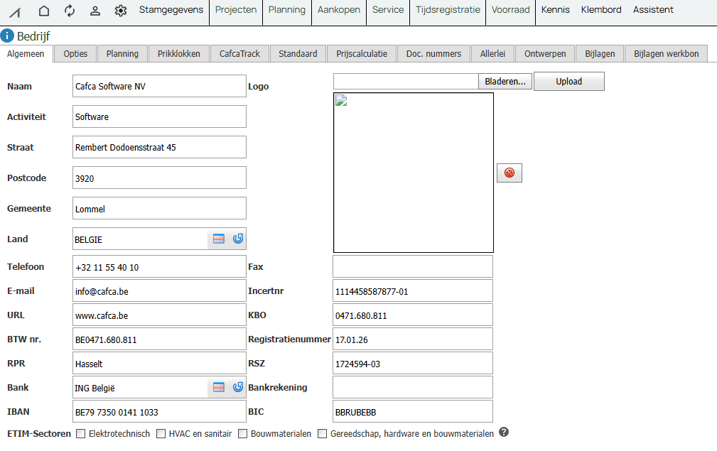Viewport: 717px width, 451px height.
Task: Click the Cafca logo icon in top bar
Action: [x=15, y=12]
